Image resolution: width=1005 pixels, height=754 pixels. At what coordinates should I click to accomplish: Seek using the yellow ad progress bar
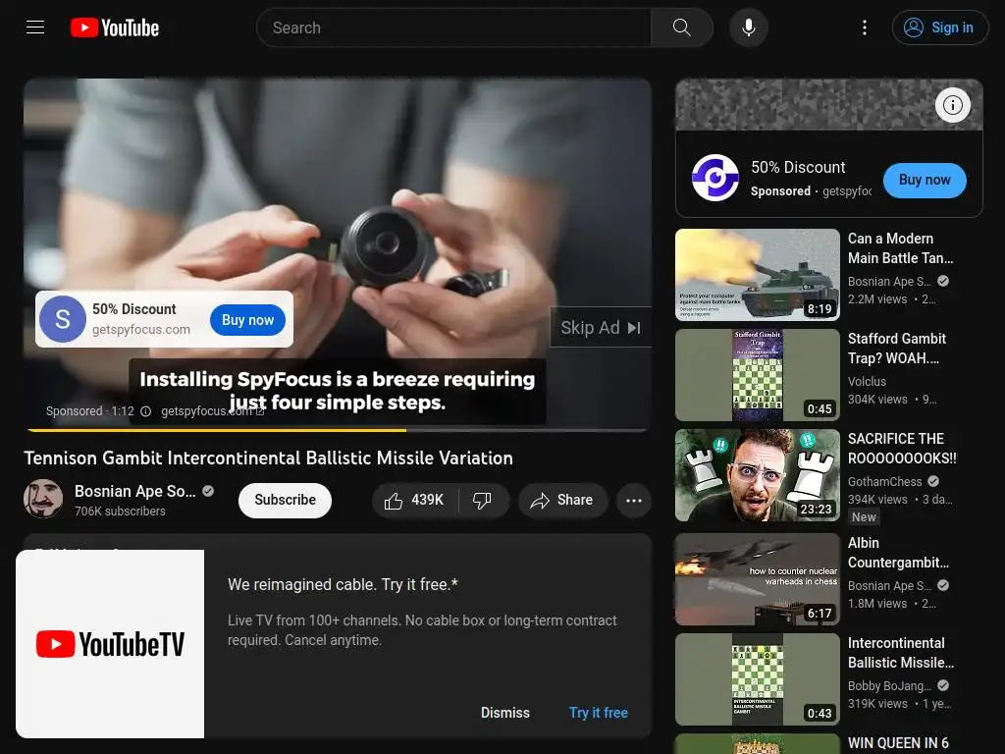338,430
